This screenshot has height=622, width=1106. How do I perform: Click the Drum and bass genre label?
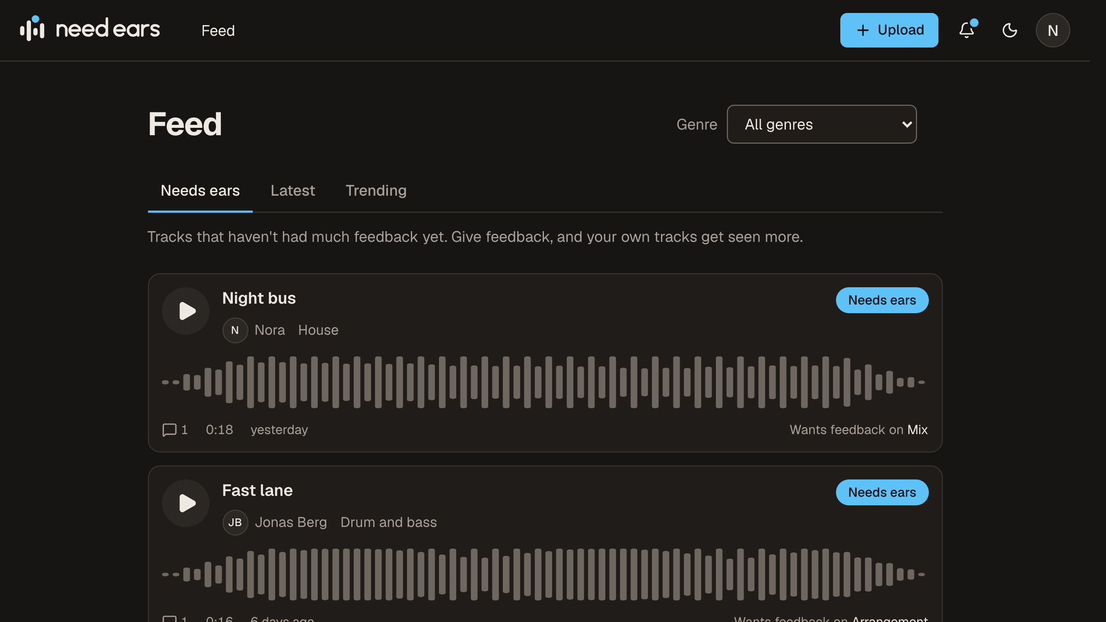click(388, 523)
